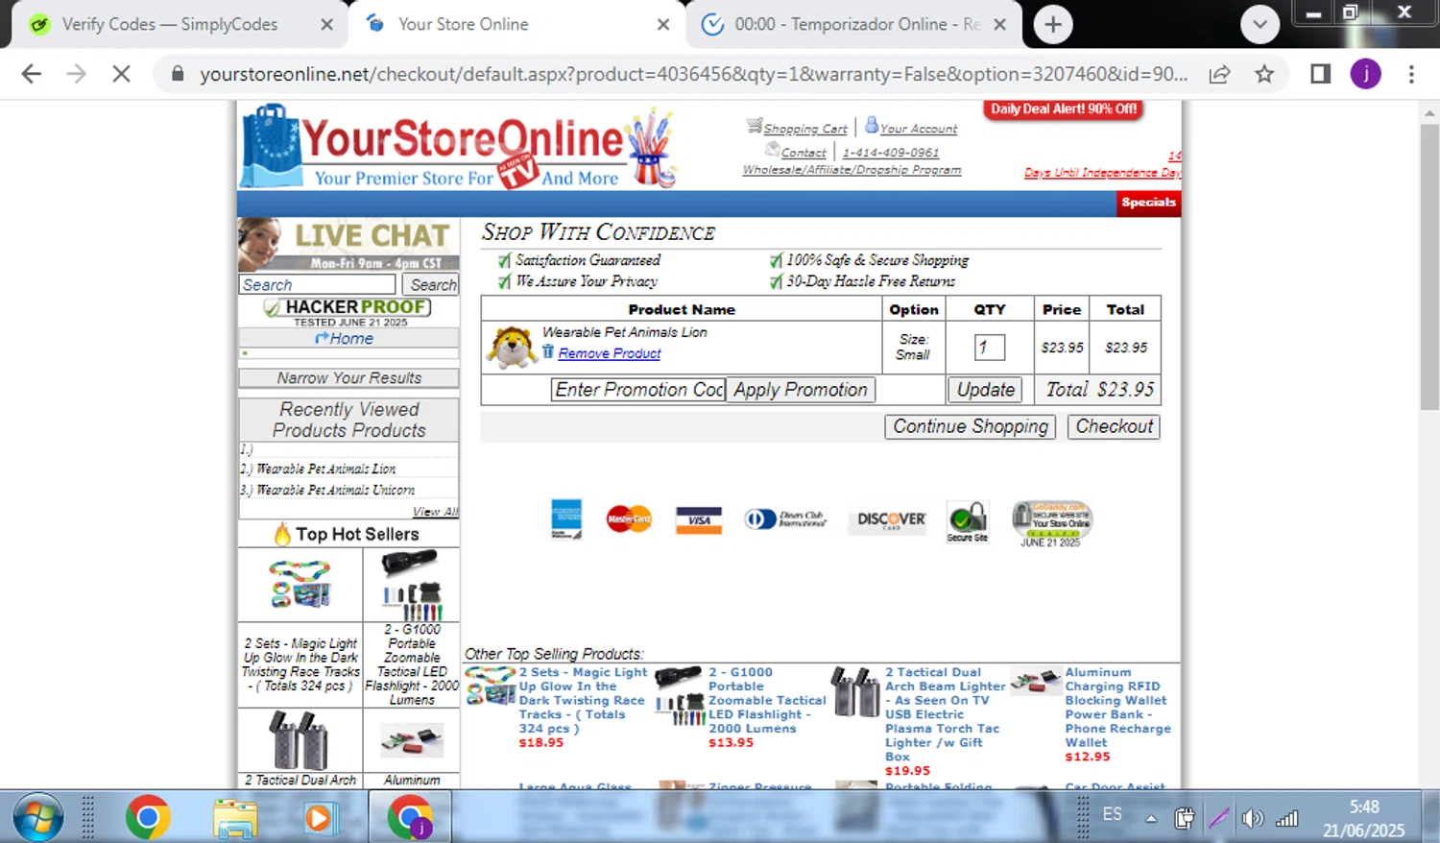1440x843 pixels.
Task: Click Narrow Your Results heading
Action: point(348,377)
